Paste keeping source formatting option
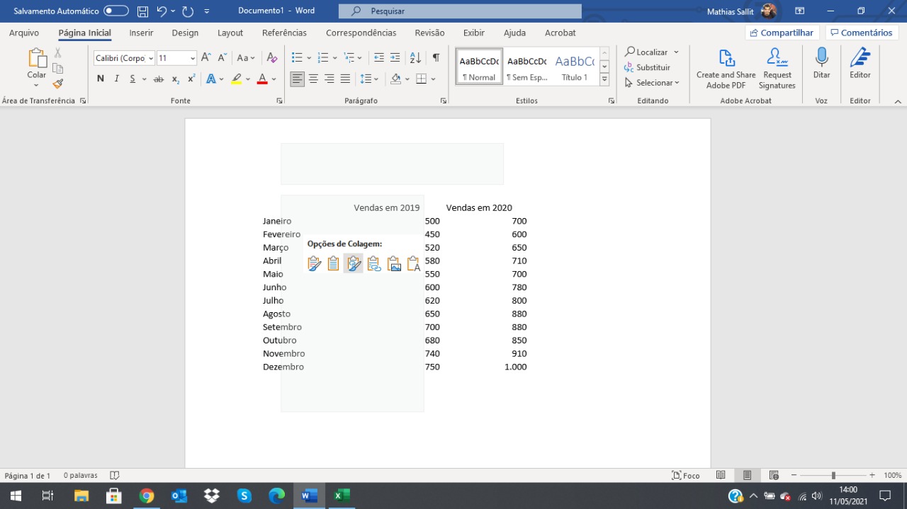 (315, 264)
